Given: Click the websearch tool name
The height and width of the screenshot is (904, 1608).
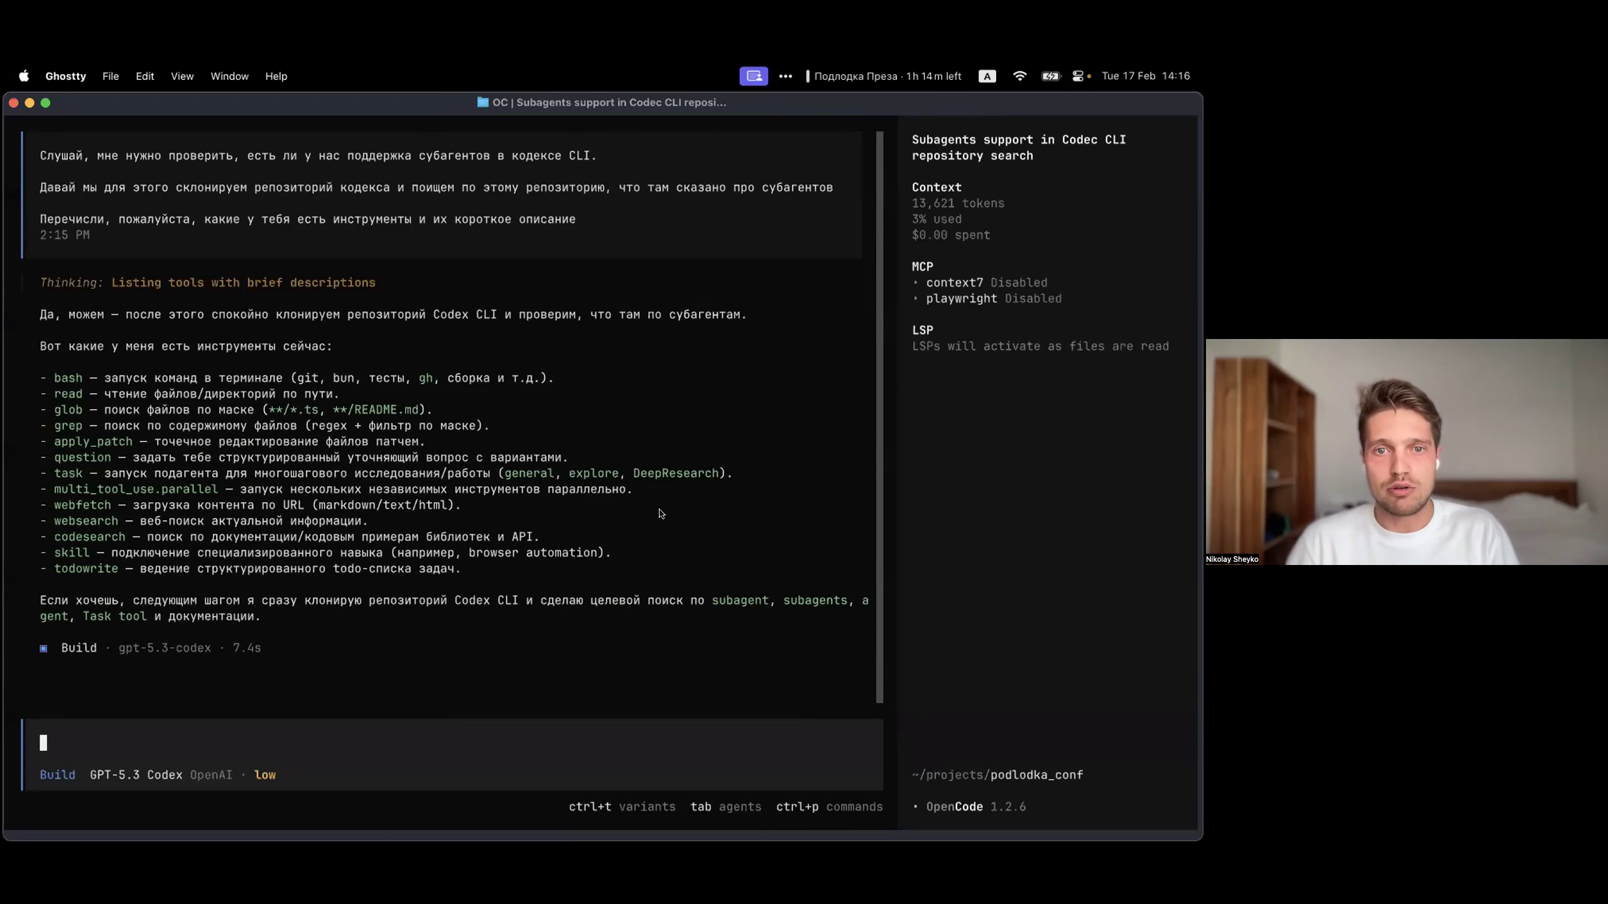Looking at the screenshot, I should pos(86,521).
